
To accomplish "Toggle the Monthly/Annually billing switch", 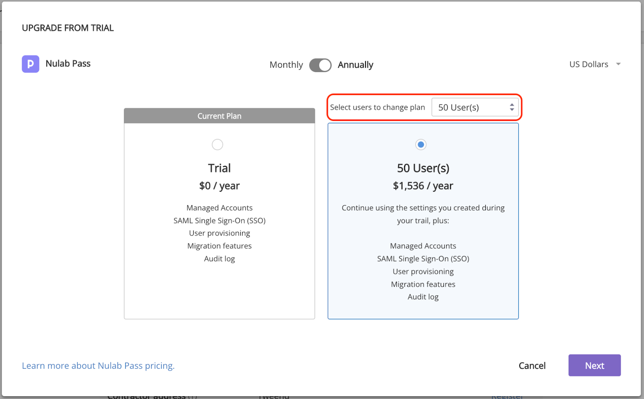I will coord(320,65).
